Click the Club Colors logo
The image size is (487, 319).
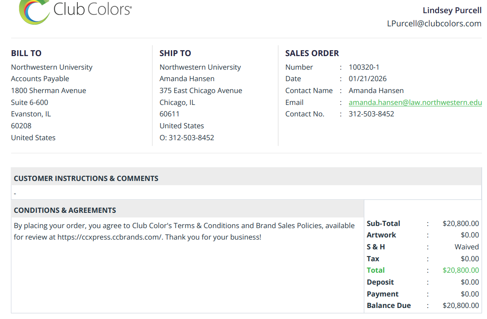coord(75,12)
